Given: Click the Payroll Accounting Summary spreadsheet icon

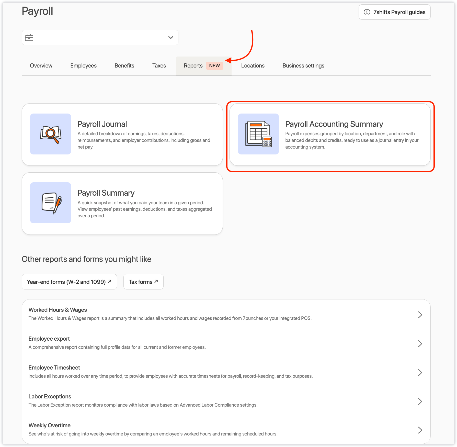Looking at the screenshot, I should pos(258,134).
